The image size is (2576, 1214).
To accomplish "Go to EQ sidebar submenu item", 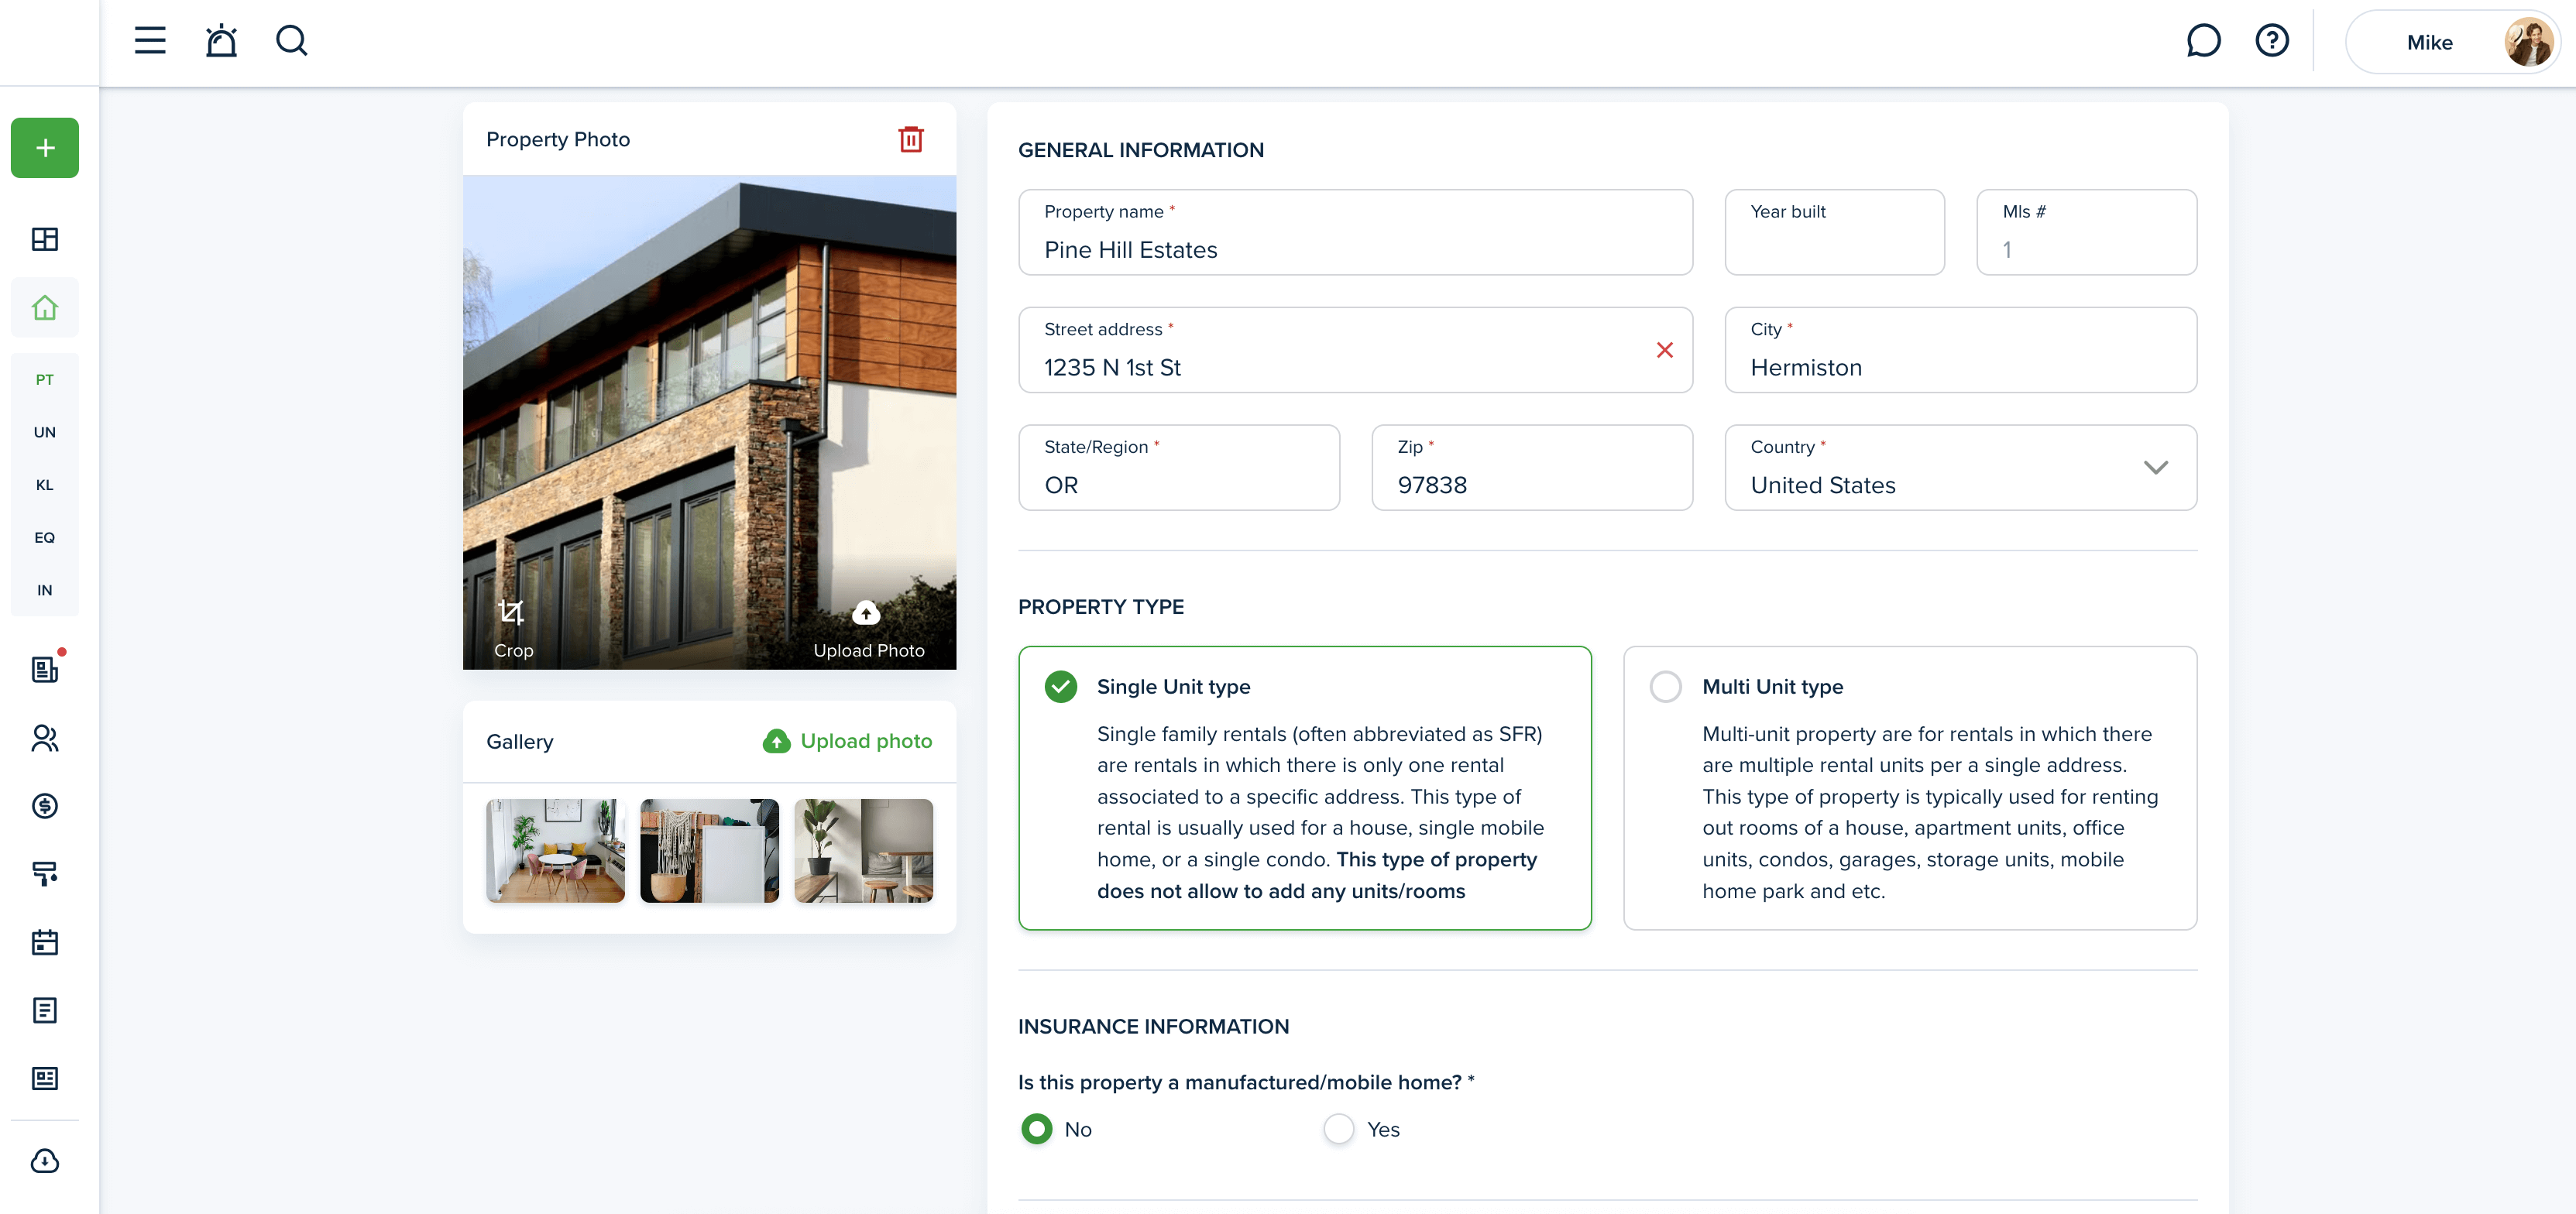I will coord(45,538).
